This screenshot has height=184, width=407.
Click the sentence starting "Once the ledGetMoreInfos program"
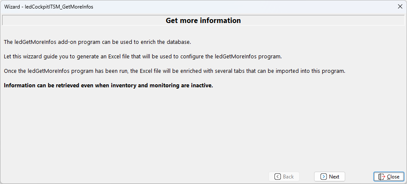[x=174, y=71]
